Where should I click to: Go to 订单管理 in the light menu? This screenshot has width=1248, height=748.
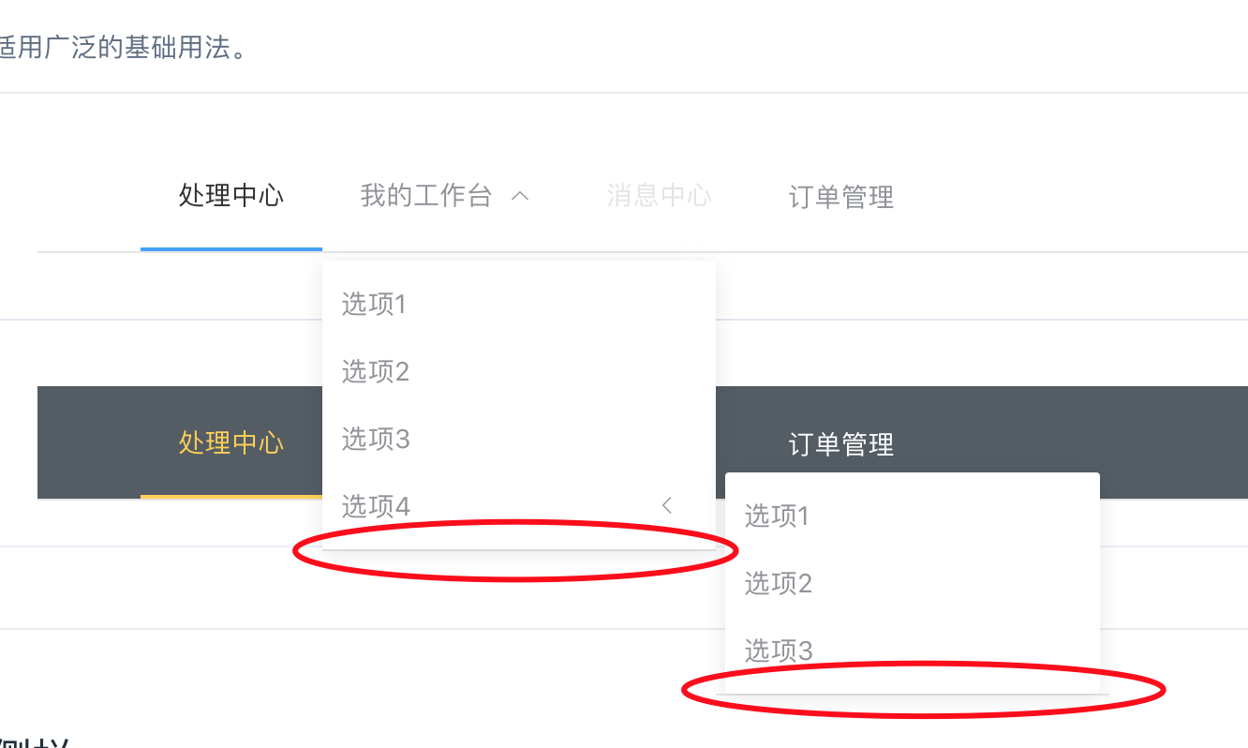click(841, 198)
